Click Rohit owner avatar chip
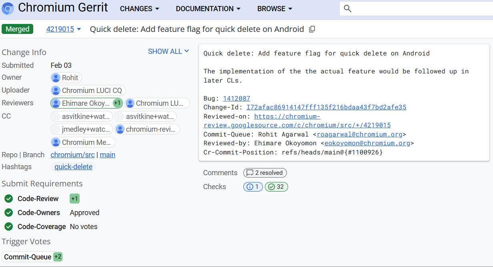 [x=66, y=78]
